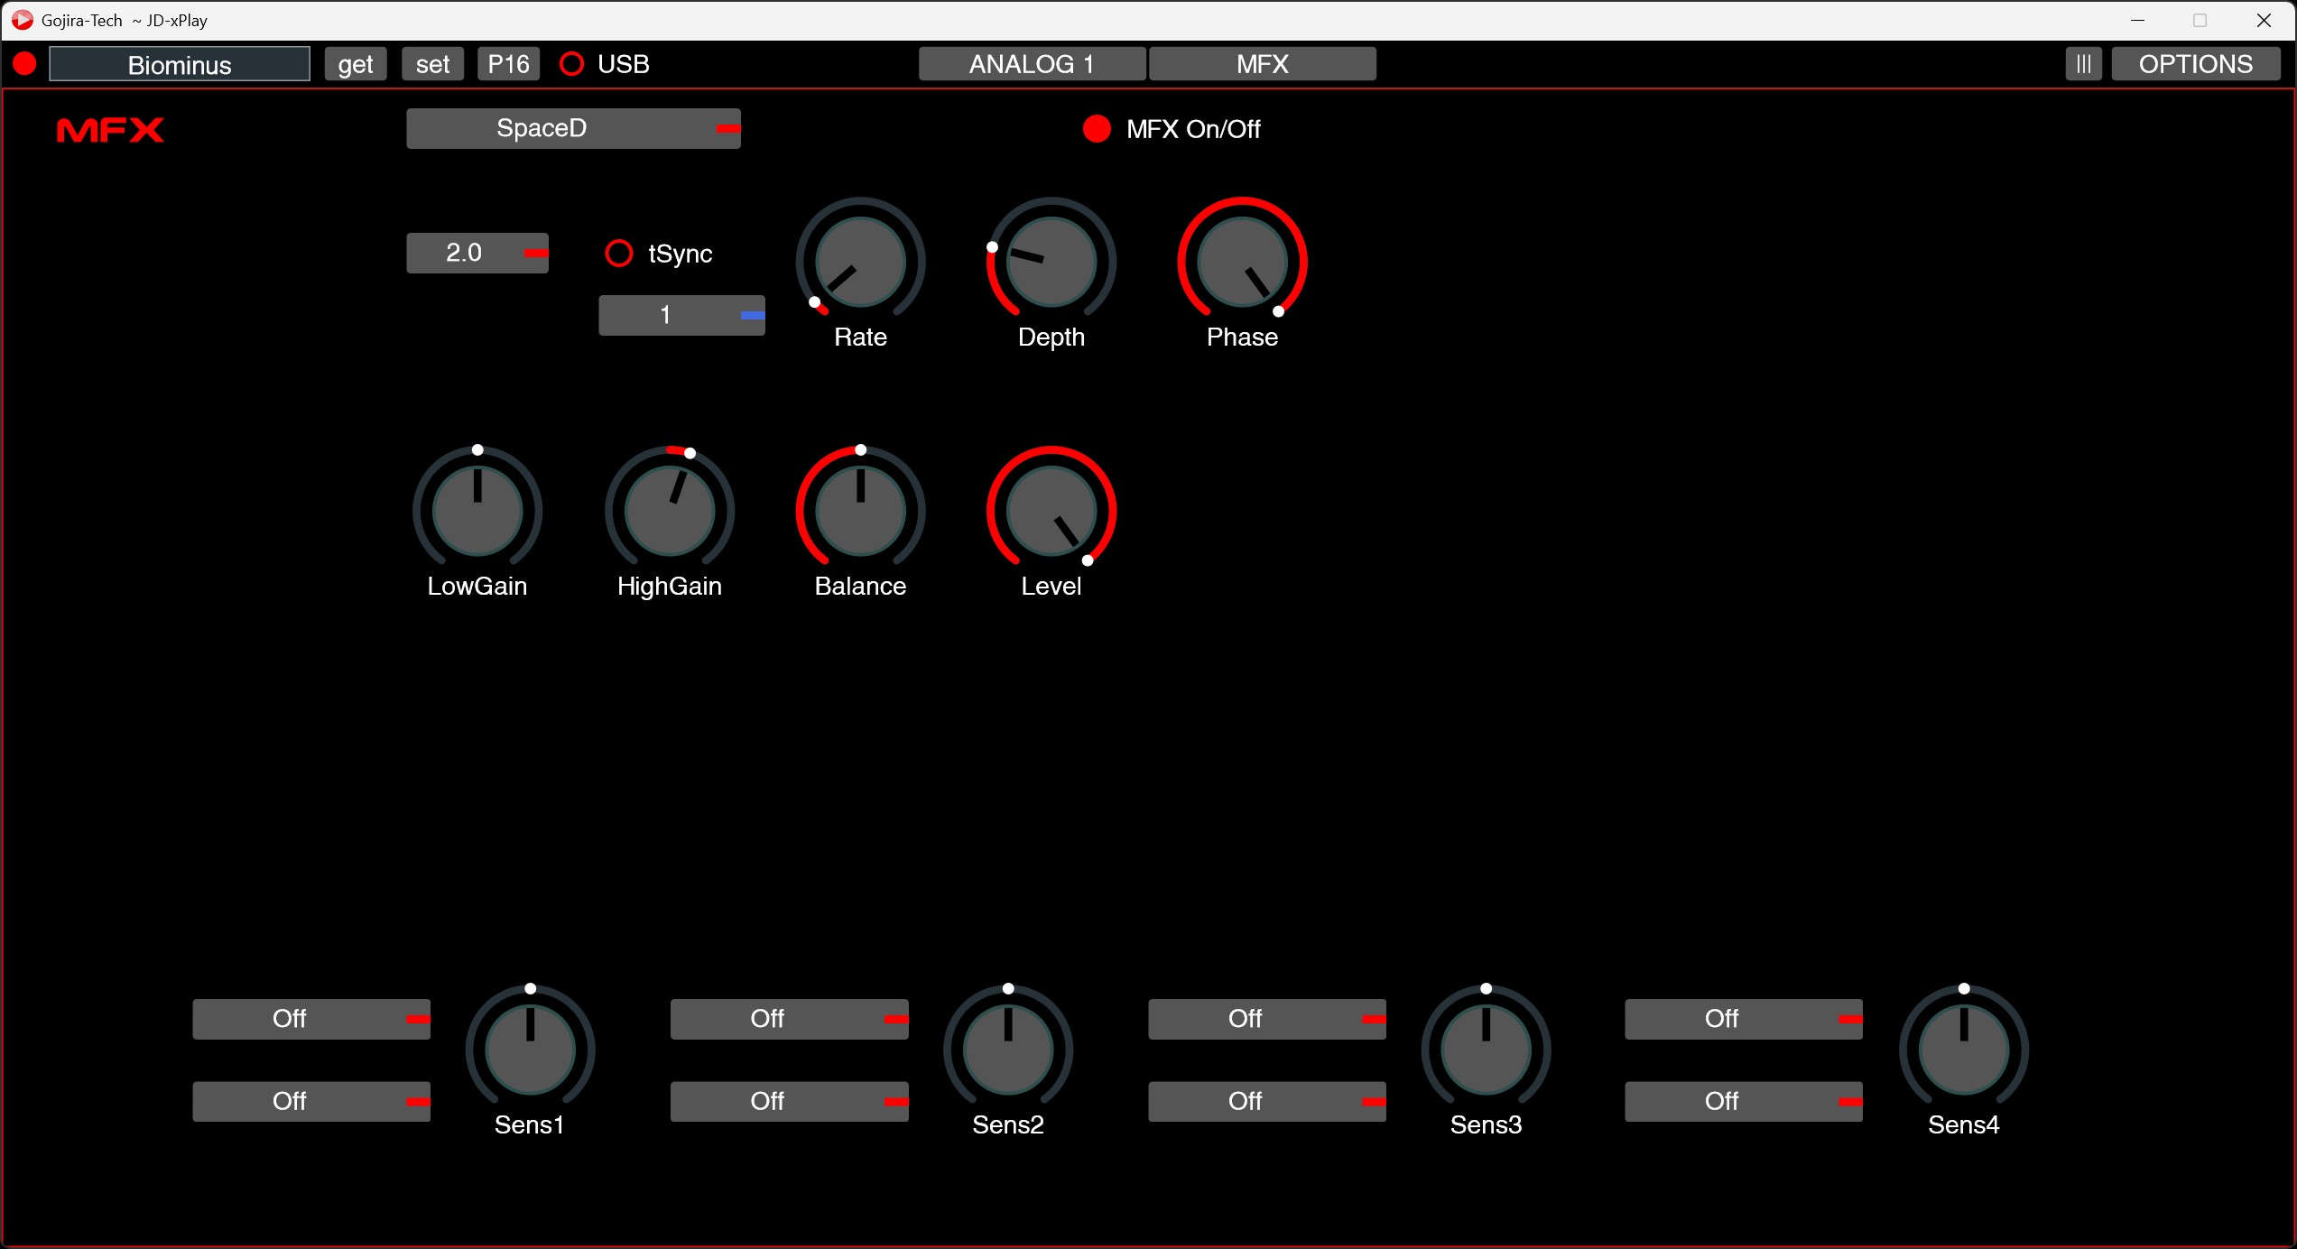
Task: Click the P16 button
Action: click(x=508, y=64)
